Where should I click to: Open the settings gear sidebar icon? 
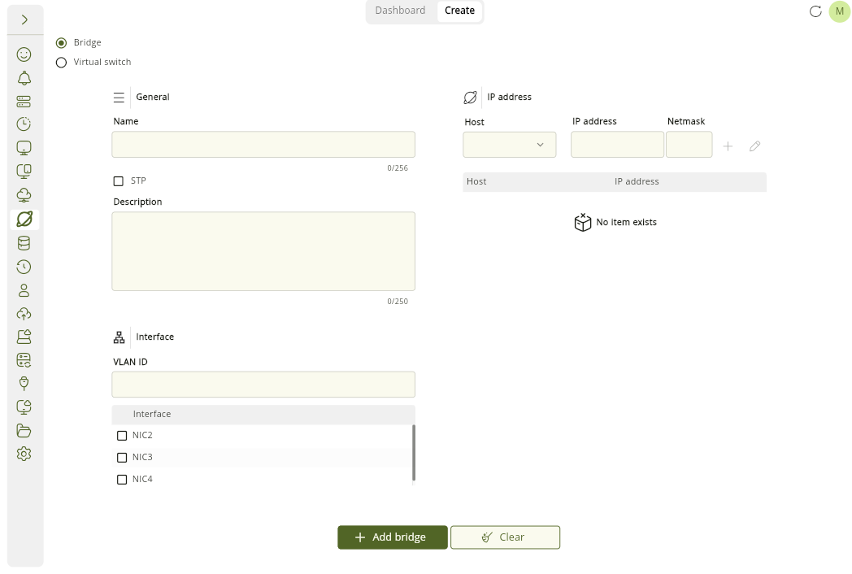tap(24, 454)
